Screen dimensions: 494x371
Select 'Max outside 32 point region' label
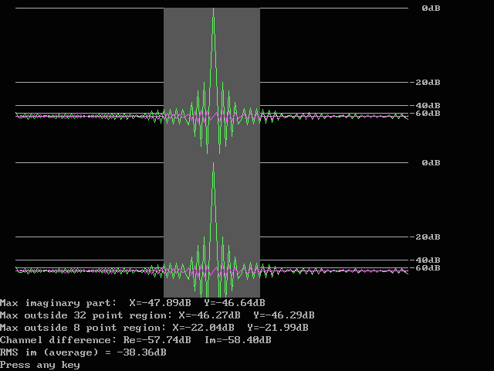(86, 315)
